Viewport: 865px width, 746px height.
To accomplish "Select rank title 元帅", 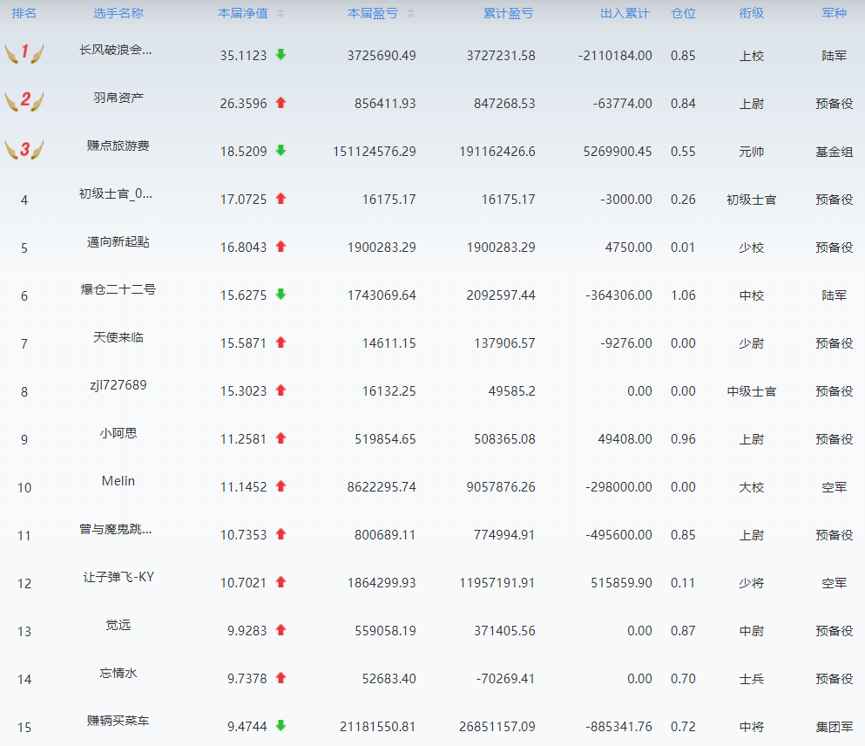I will coord(752,152).
